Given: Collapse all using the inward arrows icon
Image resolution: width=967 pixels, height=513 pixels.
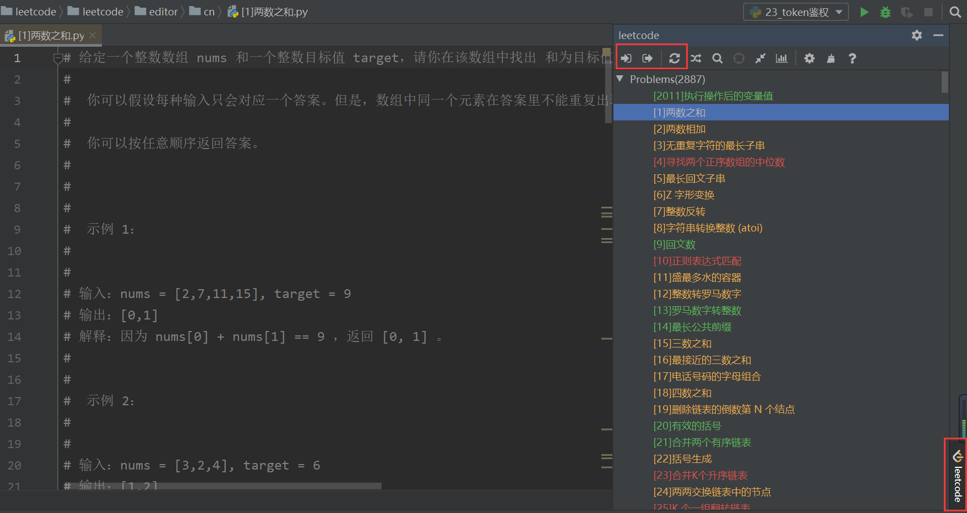Looking at the screenshot, I should coord(760,58).
